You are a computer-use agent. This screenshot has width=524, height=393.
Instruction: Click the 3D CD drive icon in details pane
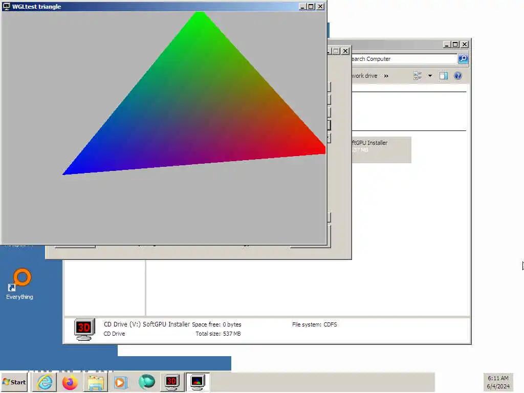[x=84, y=329]
